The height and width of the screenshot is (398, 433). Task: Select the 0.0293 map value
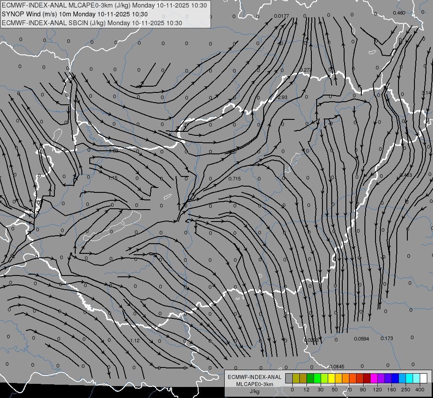click(x=311, y=340)
